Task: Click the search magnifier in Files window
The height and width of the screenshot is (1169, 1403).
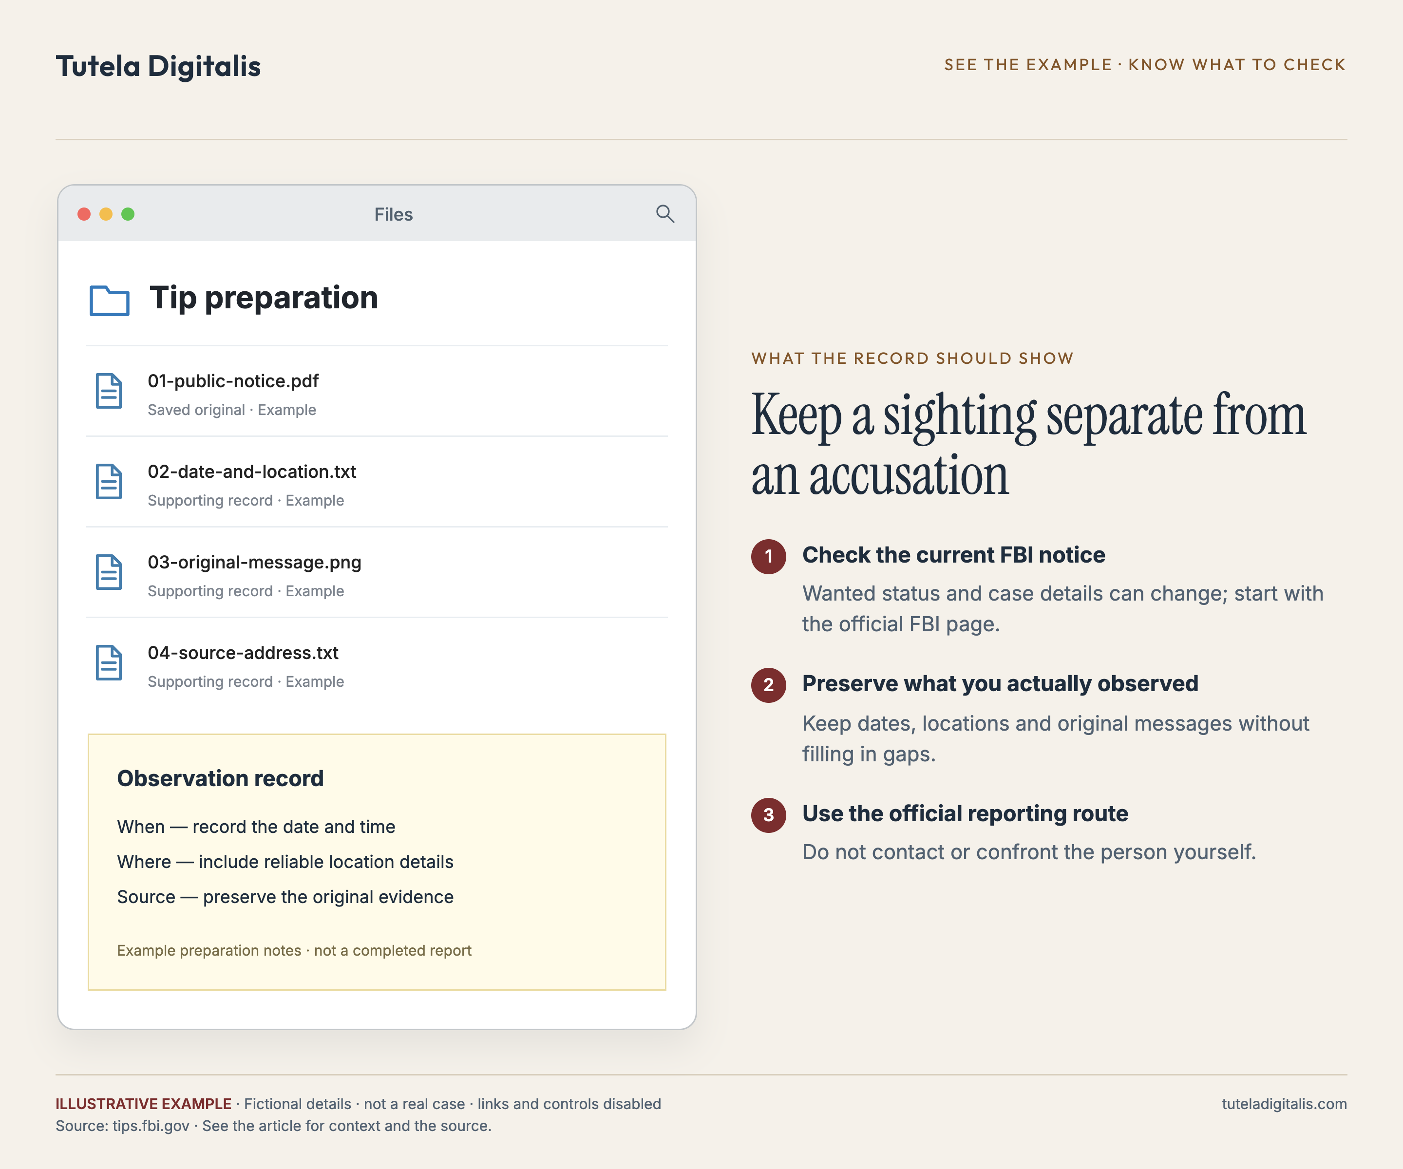Action: click(x=665, y=214)
